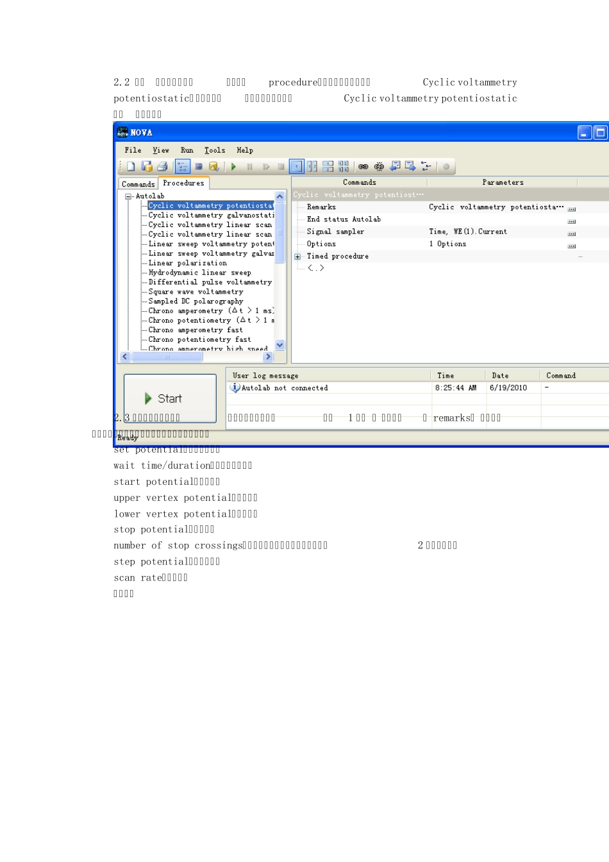The height and width of the screenshot is (862, 609).
Task: Select the two vertical panes layout icon
Action: [312, 167]
